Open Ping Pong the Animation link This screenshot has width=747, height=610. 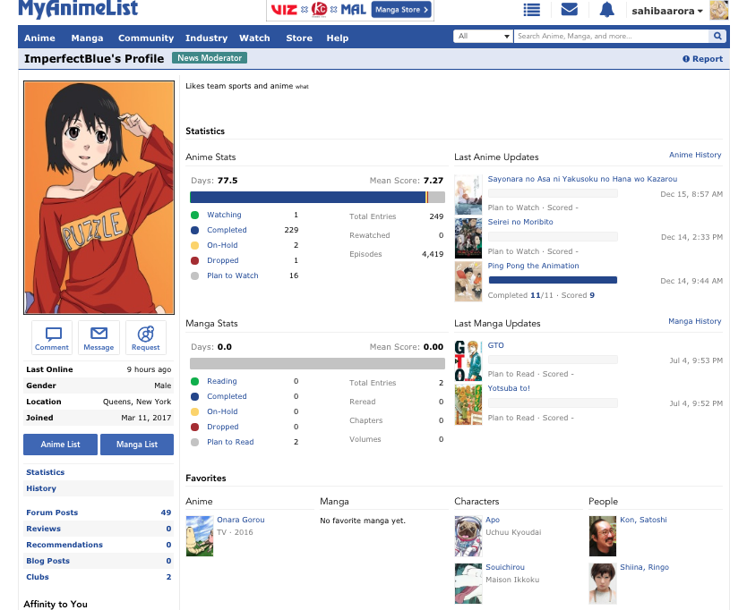tap(533, 266)
